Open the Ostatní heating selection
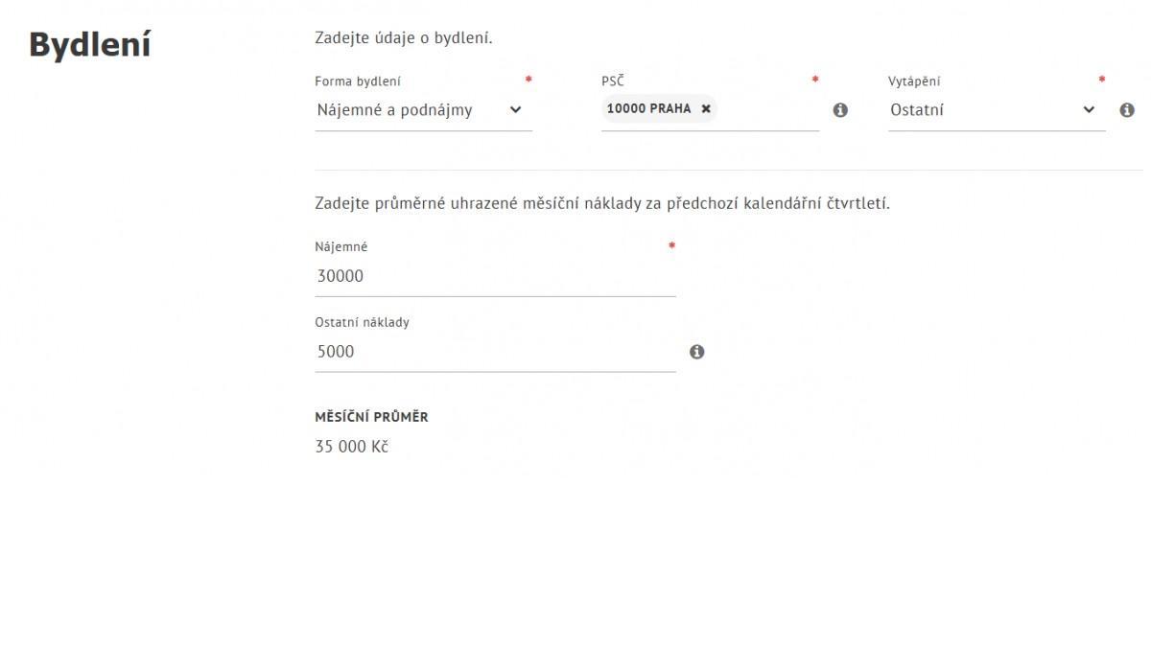The image size is (1151, 671). [997, 110]
